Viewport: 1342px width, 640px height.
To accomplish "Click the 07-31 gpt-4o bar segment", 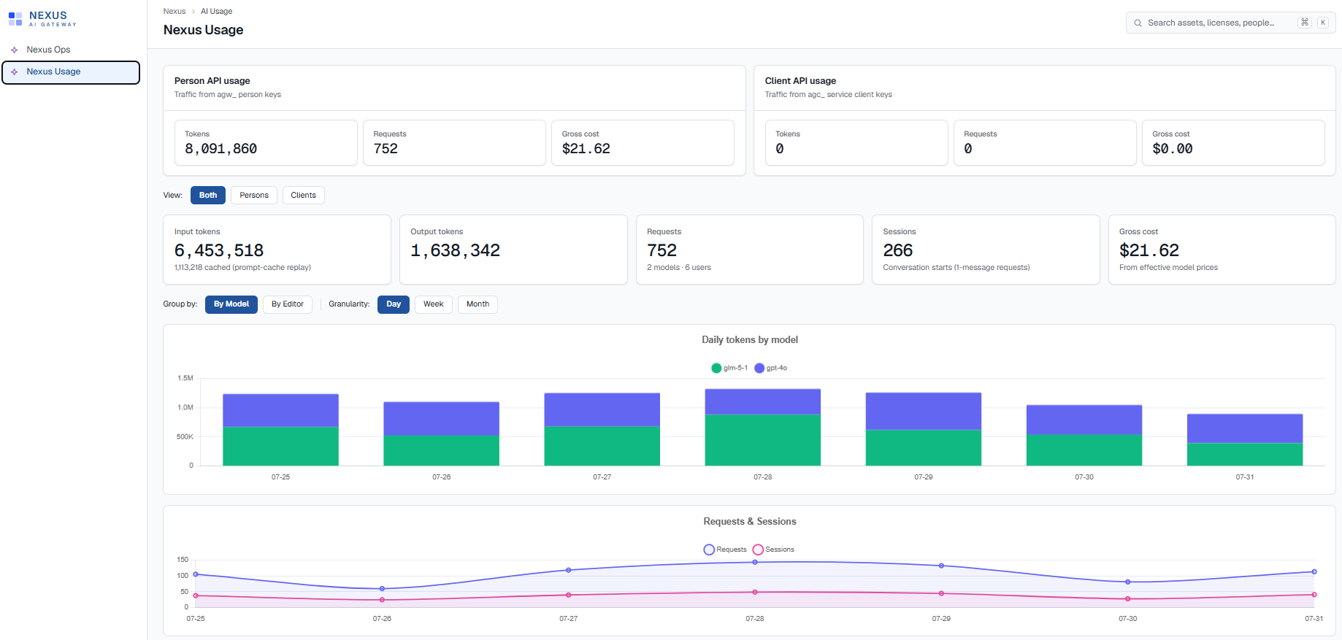I will tap(1245, 428).
